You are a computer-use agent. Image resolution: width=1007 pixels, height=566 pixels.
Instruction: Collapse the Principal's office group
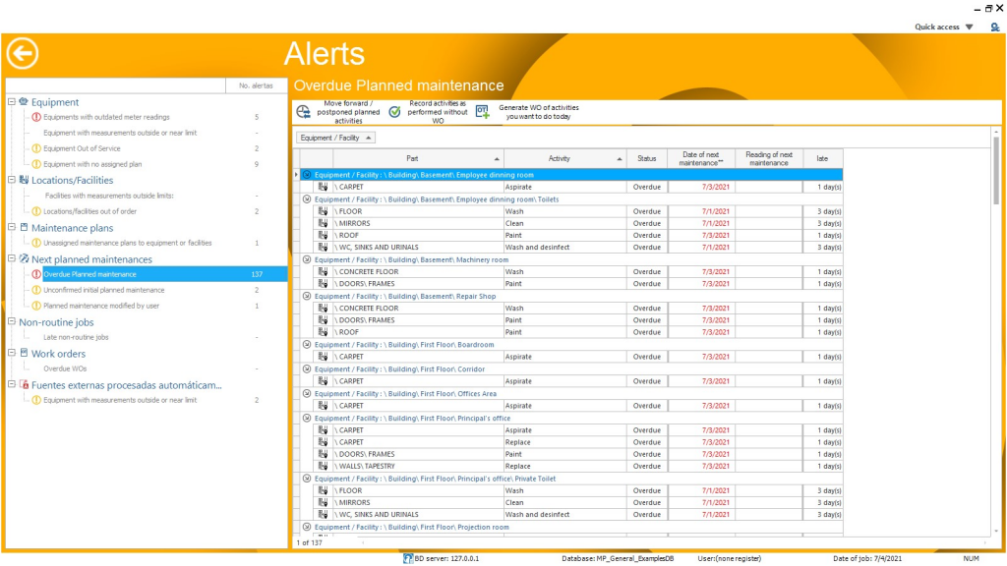(x=307, y=418)
